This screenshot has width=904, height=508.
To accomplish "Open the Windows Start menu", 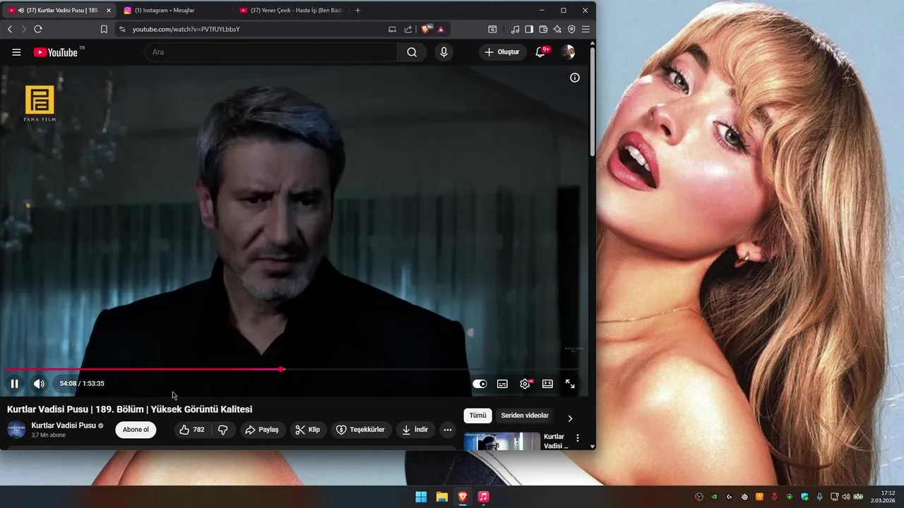I will coord(421,497).
